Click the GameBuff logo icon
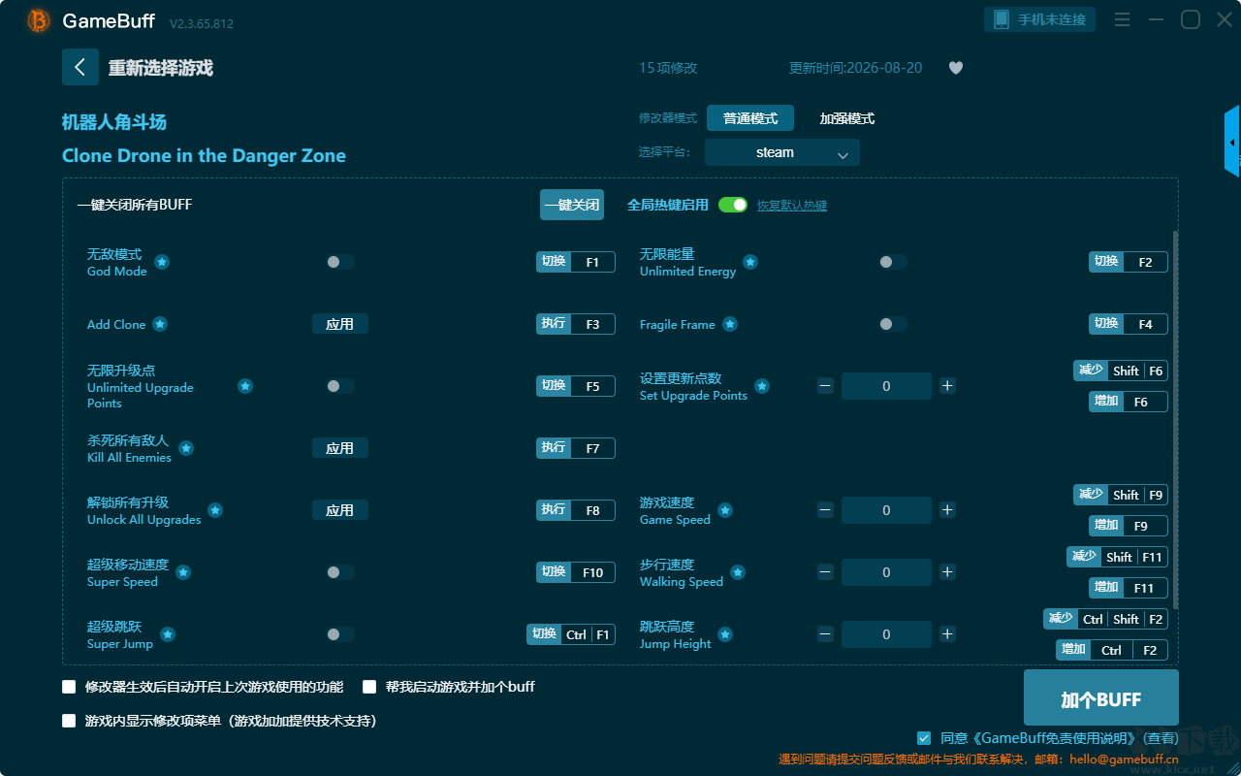 click(x=39, y=20)
